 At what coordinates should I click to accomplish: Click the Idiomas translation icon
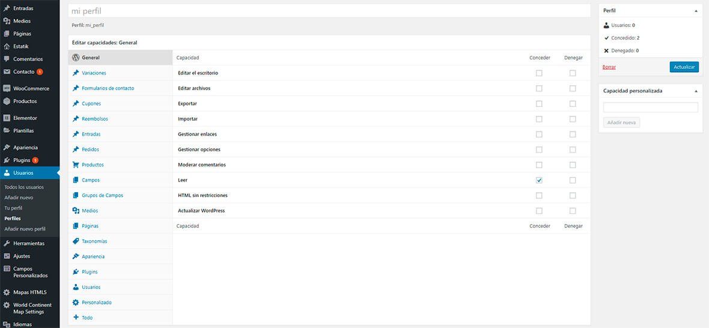point(7,324)
